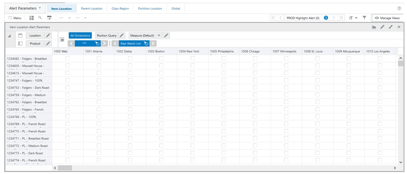The height and width of the screenshot is (174, 407).
Task: Click the All Dimensions button
Action: (x=81, y=35)
